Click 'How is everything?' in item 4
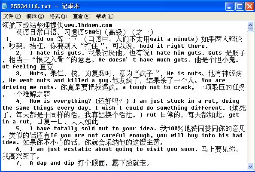This screenshot has height=172, width=255. [x=61, y=101]
